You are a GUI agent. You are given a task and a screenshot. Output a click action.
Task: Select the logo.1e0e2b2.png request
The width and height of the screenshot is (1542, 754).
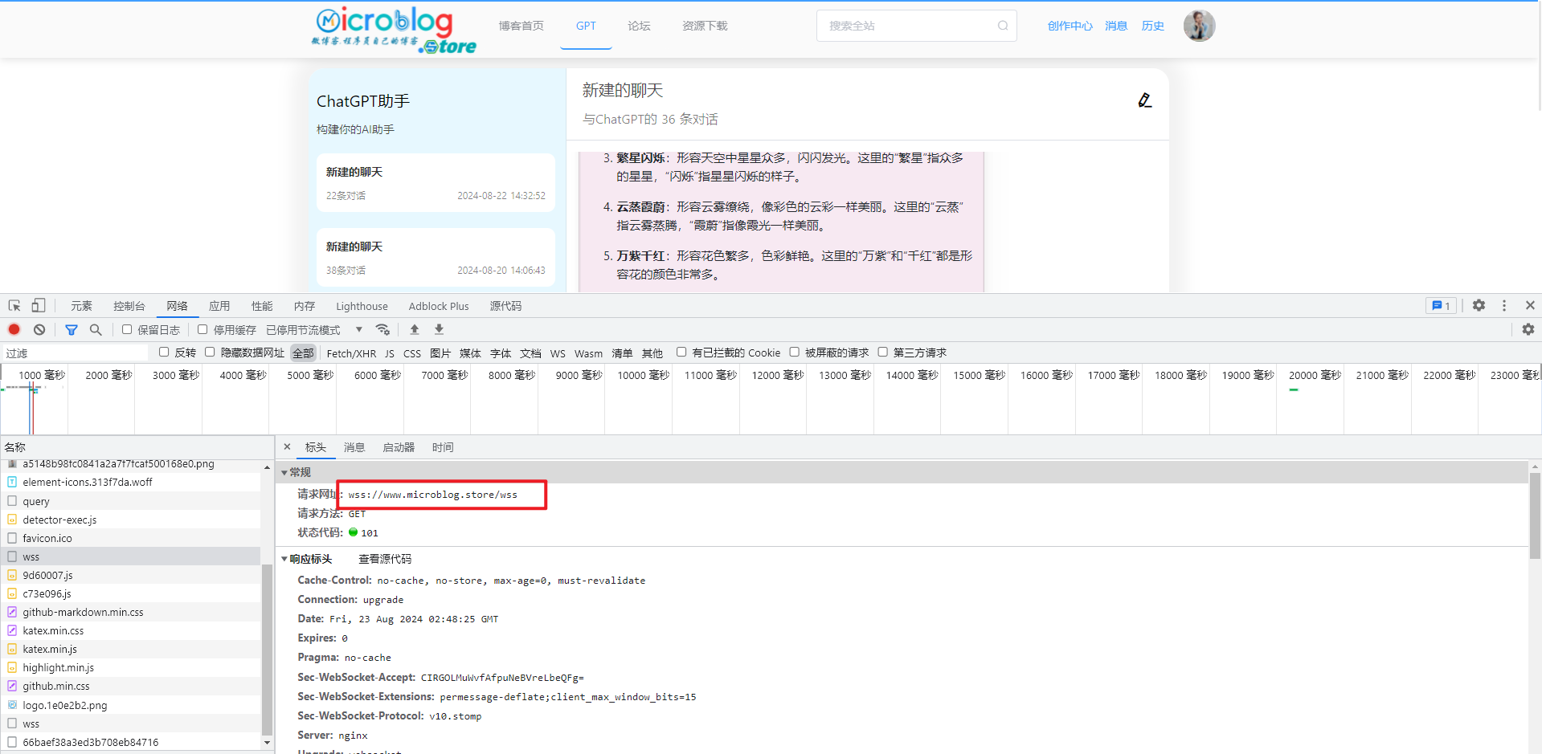(x=130, y=705)
